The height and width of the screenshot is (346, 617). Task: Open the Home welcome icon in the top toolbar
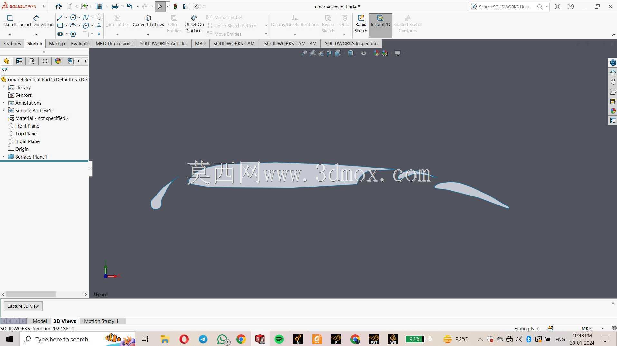(58, 6)
